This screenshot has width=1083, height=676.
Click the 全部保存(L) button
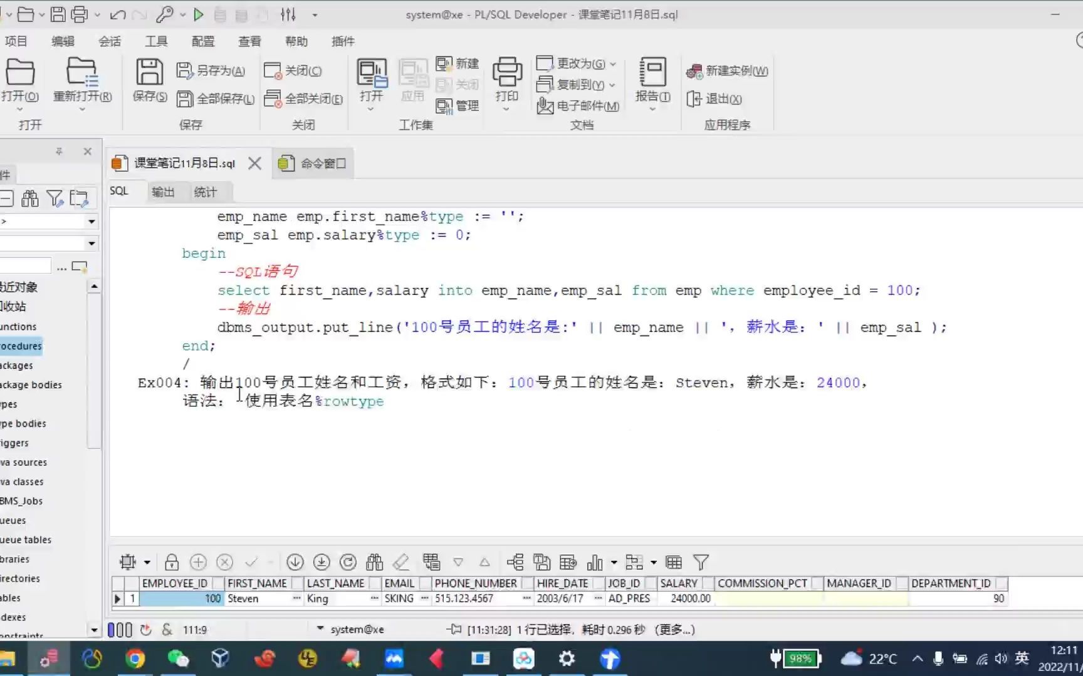(216, 99)
